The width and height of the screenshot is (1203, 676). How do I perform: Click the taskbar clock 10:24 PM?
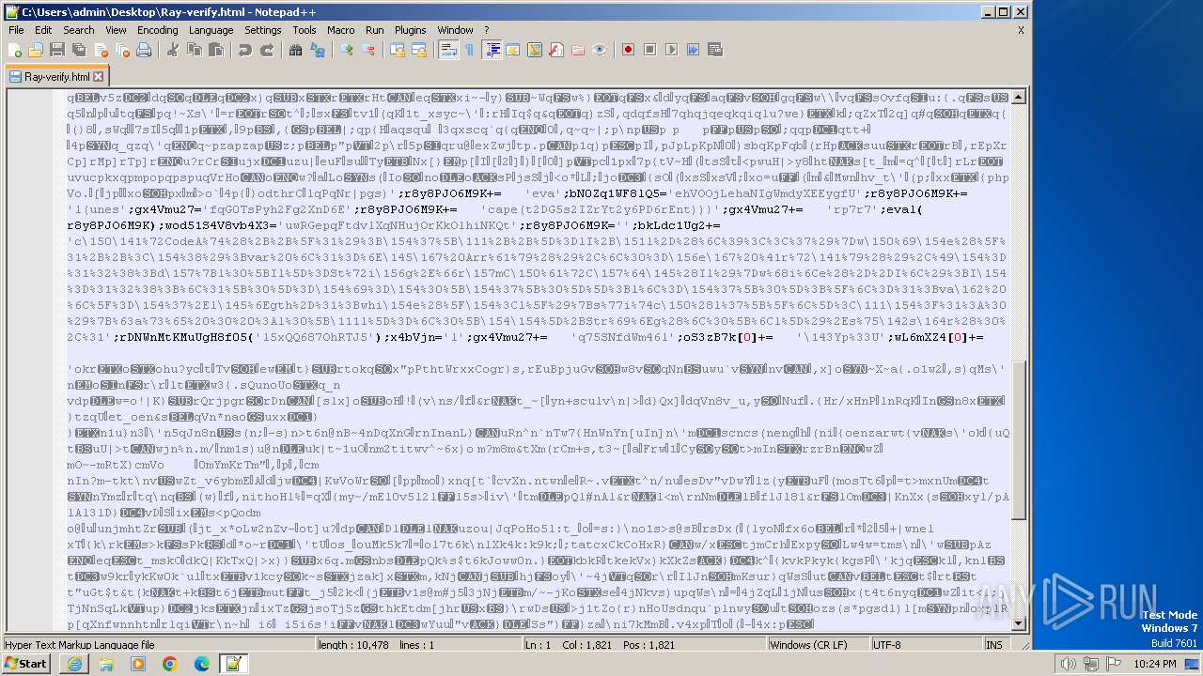[1157, 664]
